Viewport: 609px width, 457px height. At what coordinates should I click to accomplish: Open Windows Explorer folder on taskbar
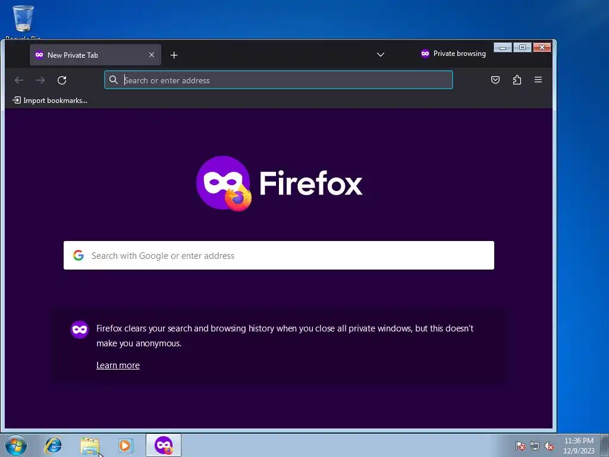click(89, 445)
